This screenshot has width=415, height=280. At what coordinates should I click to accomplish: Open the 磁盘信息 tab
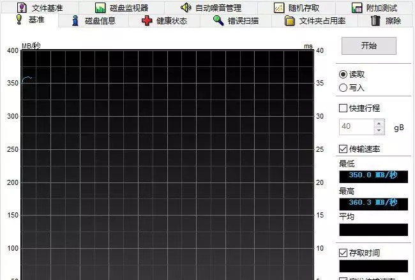pyautogui.click(x=93, y=20)
